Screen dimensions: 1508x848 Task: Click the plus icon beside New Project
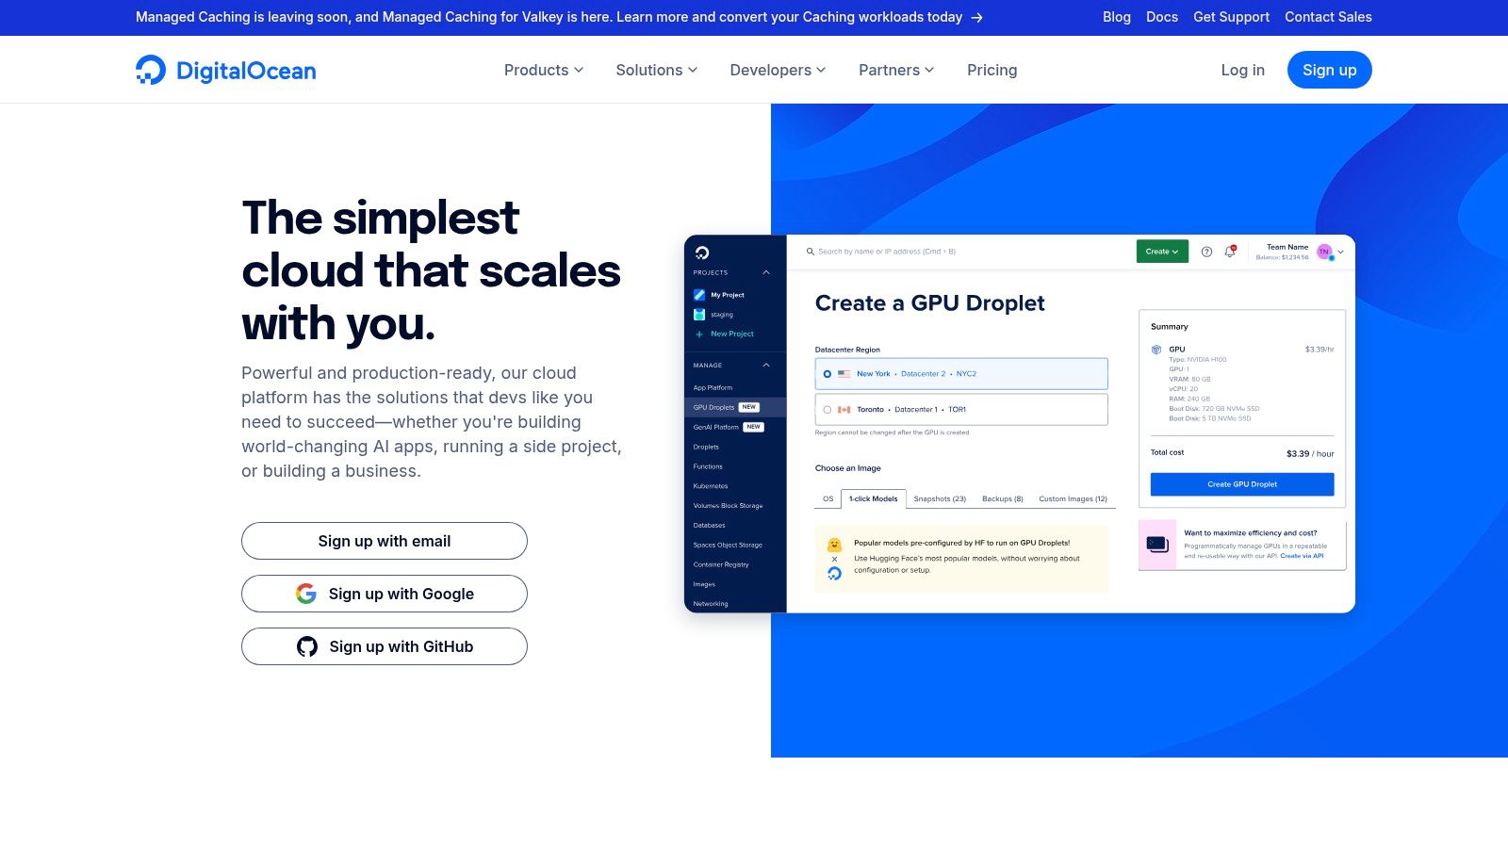tap(699, 334)
